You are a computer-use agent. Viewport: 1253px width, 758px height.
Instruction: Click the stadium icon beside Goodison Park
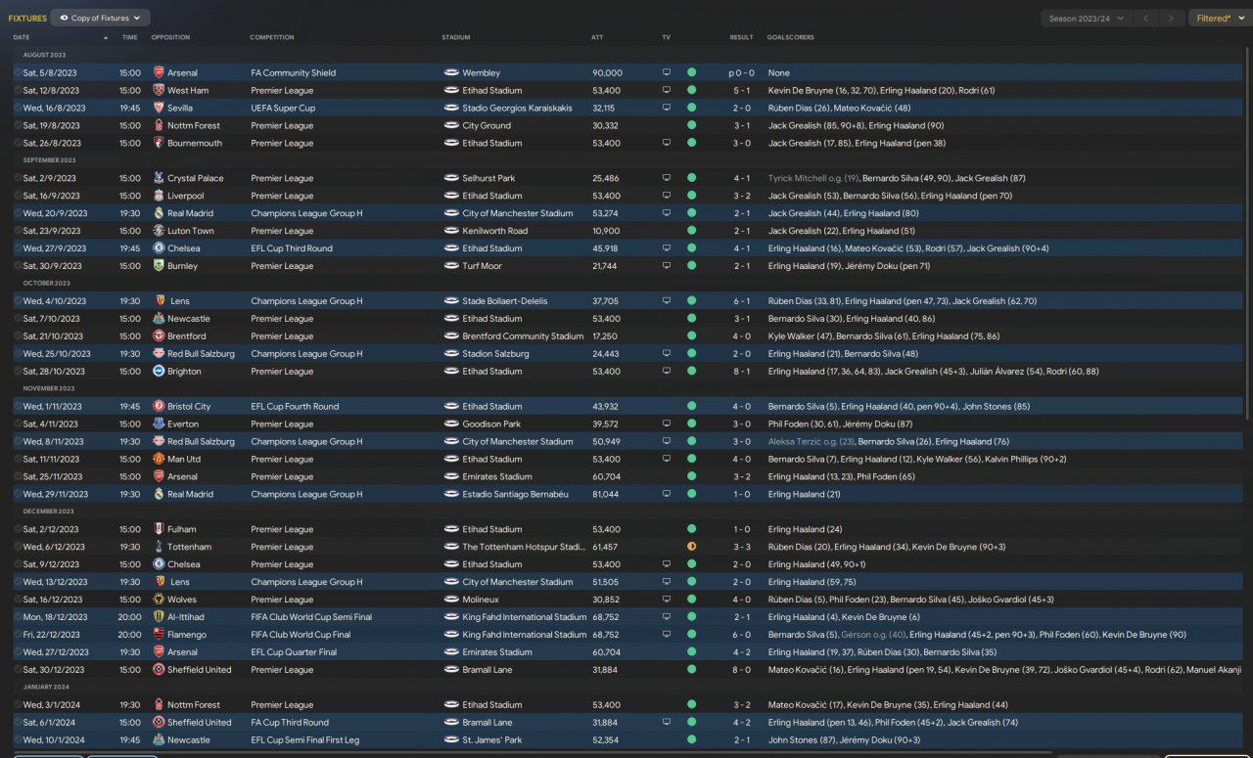tap(451, 424)
